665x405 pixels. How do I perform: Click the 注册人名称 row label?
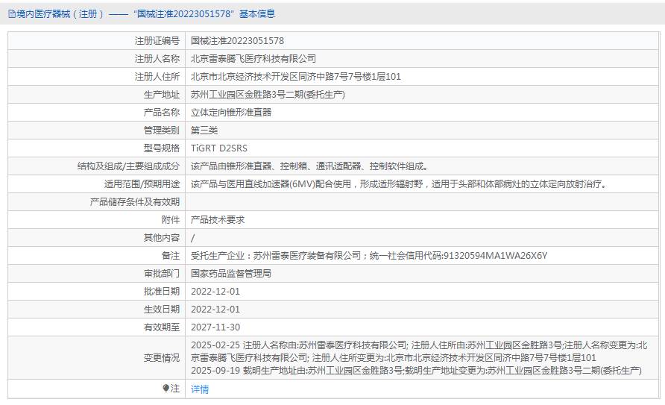pos(157,58)
